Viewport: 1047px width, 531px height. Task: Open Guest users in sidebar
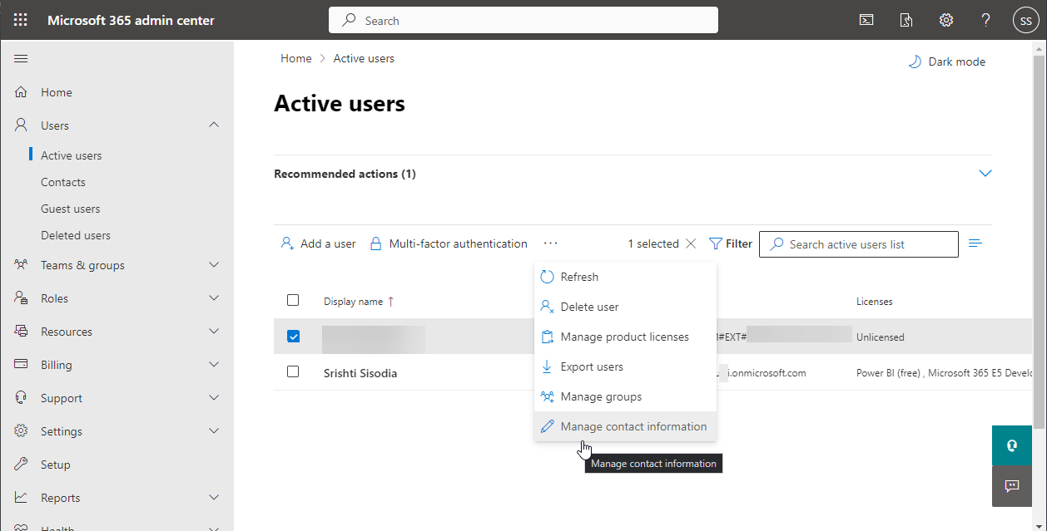[x=70, y=209]
